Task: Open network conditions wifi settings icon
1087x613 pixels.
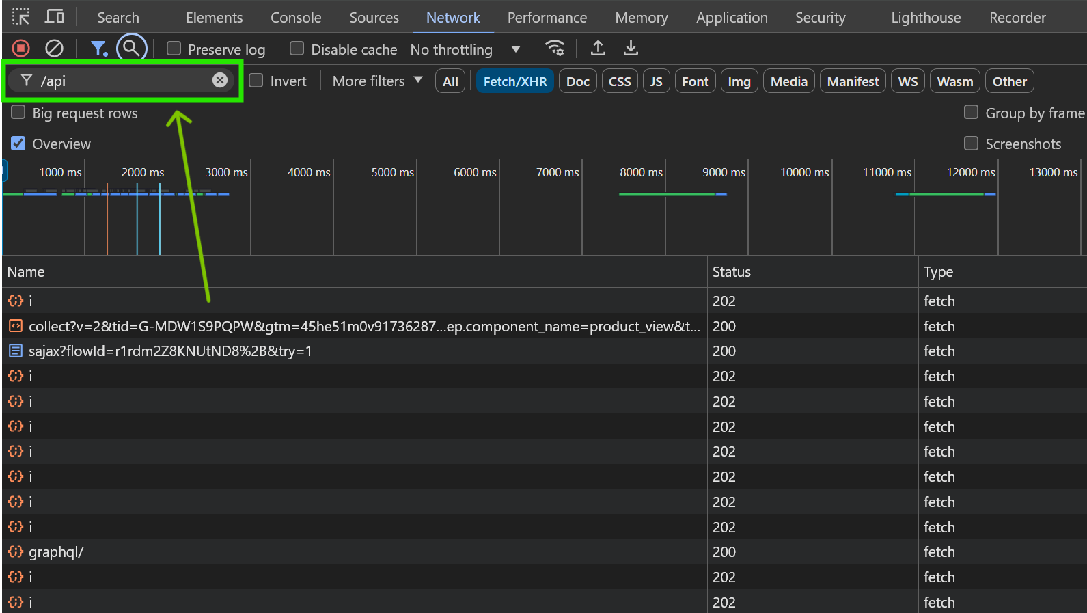Action: click(x=554, y=49)
